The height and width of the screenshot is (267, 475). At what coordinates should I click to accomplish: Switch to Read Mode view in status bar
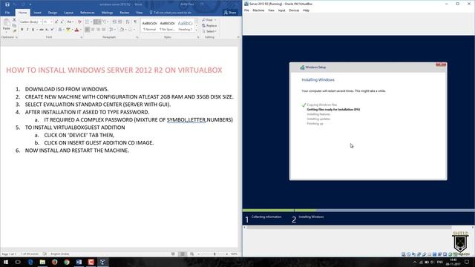tap(173, 254)
